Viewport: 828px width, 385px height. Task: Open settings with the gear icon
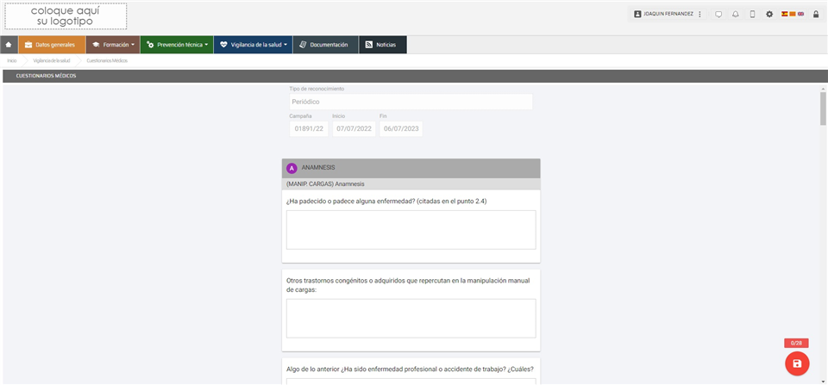[769, 15]
